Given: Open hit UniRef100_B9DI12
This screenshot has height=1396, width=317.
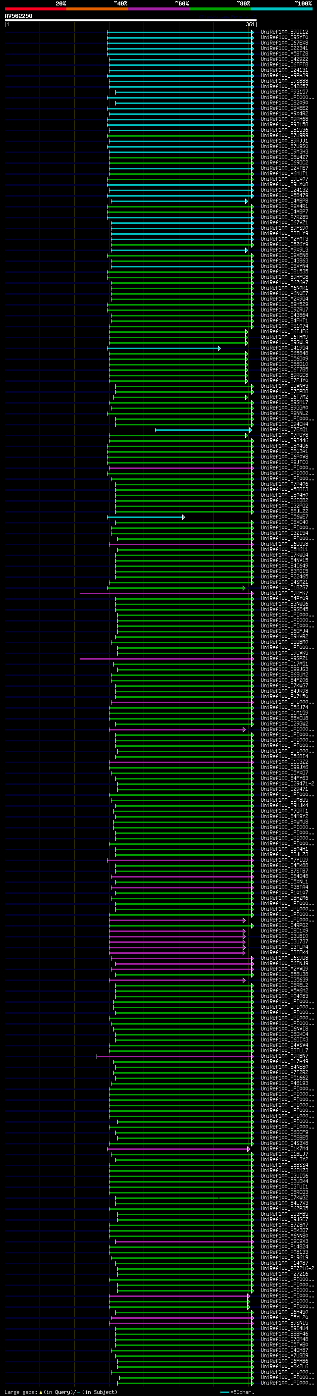Looking at the screenshot, I should [x=284, y=32].
